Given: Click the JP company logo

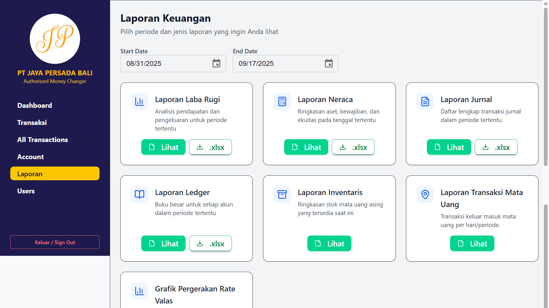Looking at the screenshot, I should (x=55, y=39).
